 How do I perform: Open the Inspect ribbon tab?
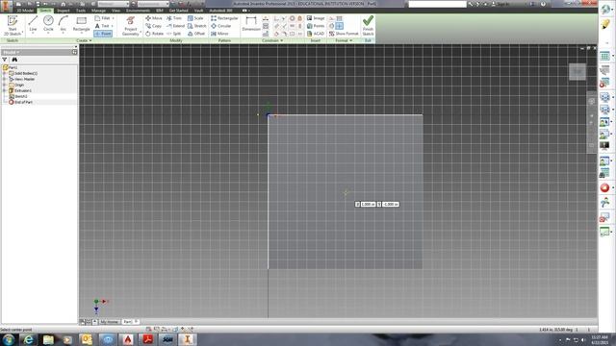63,11
